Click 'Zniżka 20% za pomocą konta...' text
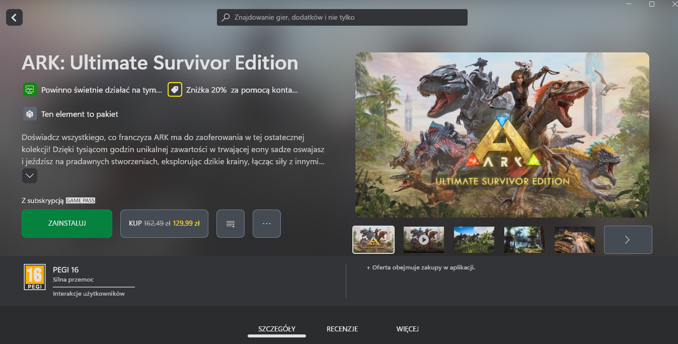This screenshot has height=344, width=678. tap(242, 90)
